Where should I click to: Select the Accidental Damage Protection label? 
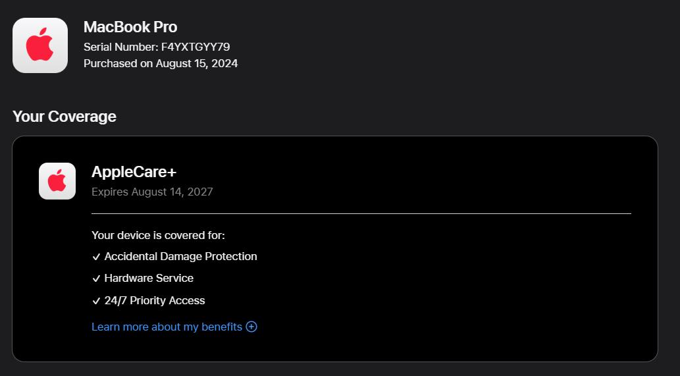click(x=180, y=256)
